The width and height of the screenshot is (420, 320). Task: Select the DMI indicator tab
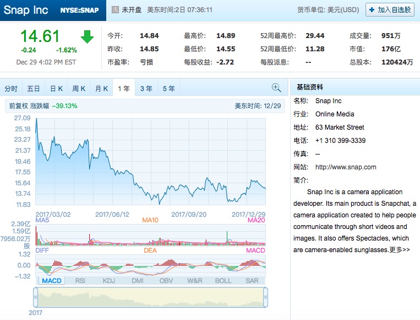click(x=138, y=281)
